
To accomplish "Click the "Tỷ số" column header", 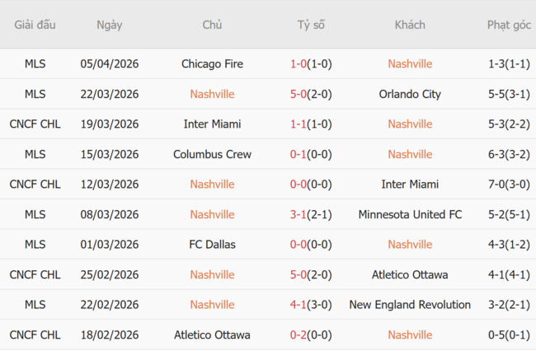I will click(311, 25).
